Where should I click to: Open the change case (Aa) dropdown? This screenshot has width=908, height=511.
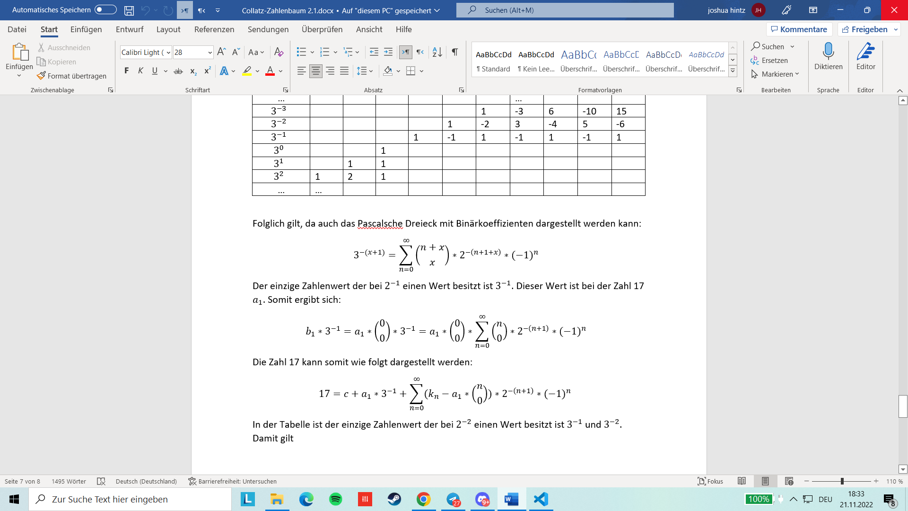point(256,52)
